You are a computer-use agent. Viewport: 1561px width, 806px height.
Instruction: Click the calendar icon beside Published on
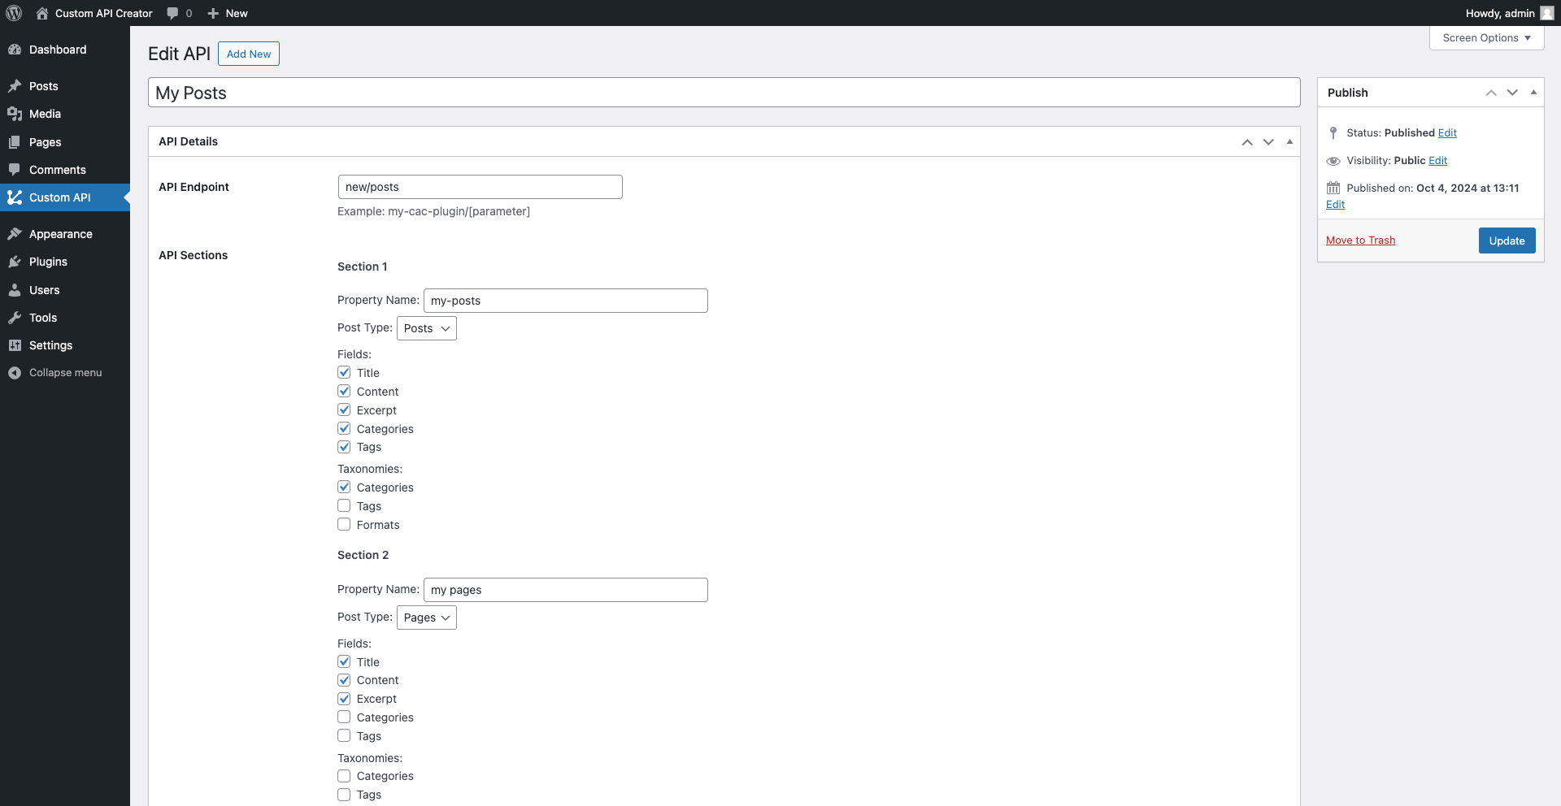[x=1333, y=188]
